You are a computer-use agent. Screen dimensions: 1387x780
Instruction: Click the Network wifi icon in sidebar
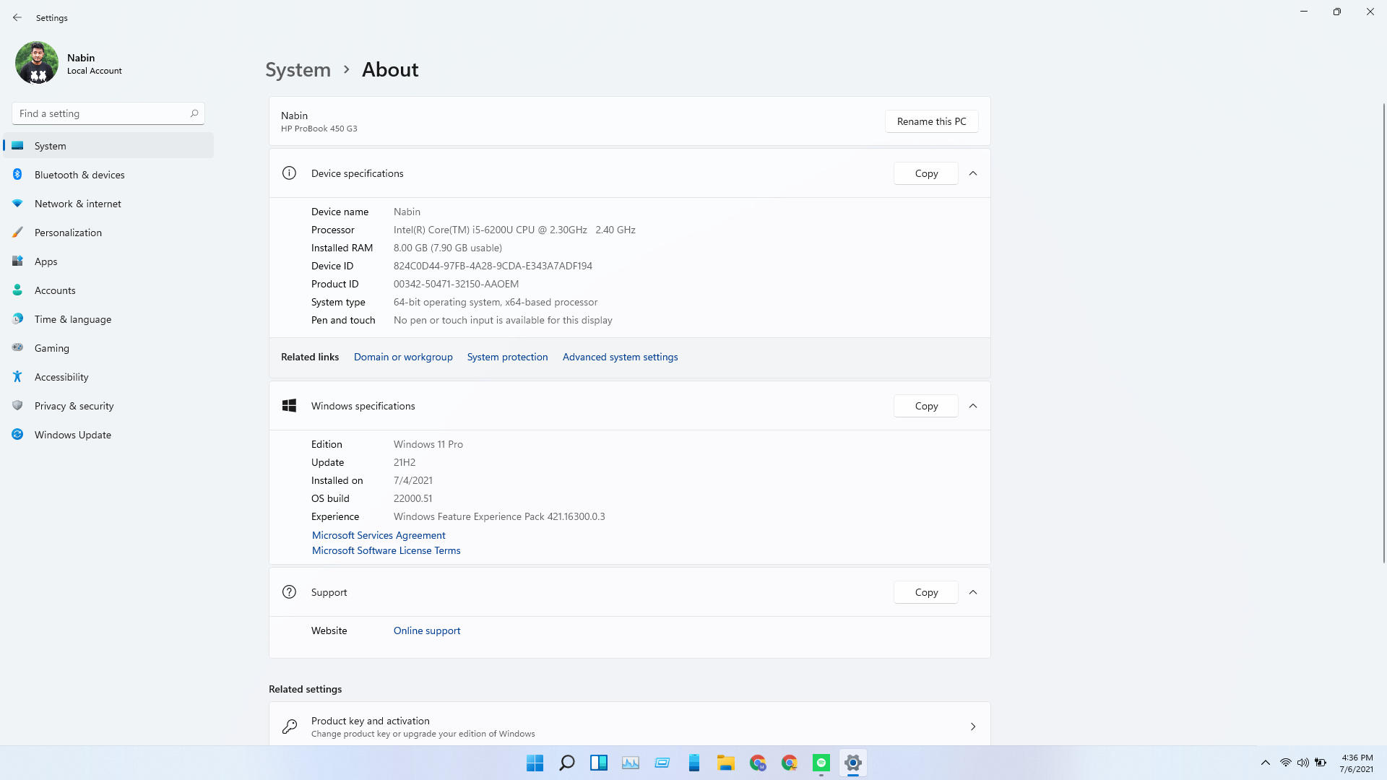(17, 204)
